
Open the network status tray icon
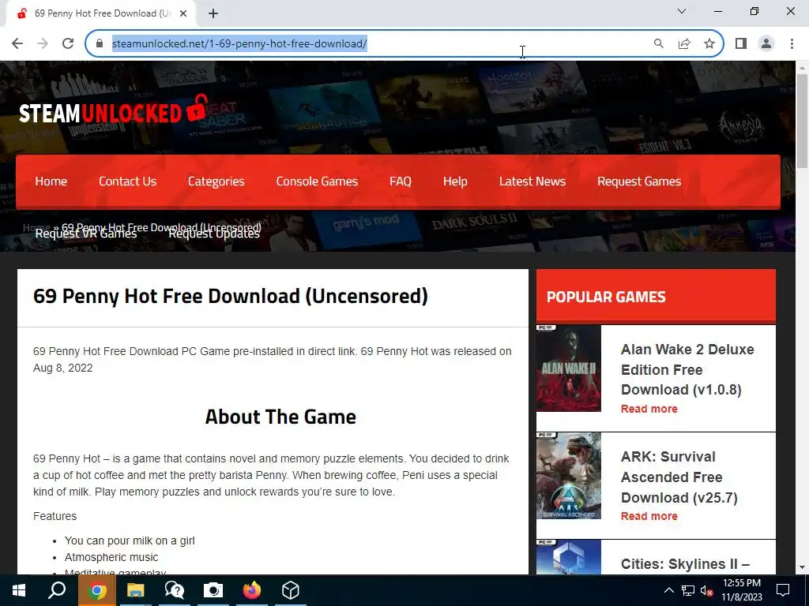point(688,590)
